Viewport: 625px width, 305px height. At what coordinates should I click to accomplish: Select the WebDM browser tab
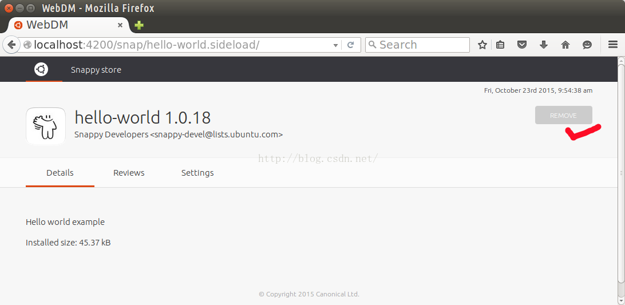69,25
